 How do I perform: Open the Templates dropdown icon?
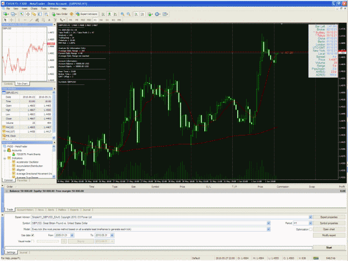pos(165,14)
